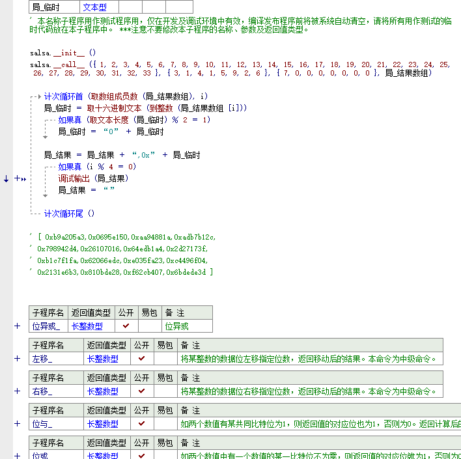Select the 位异或_ subroutine name cell
This screenshot has height=459, width=461.
coord(49,326)
